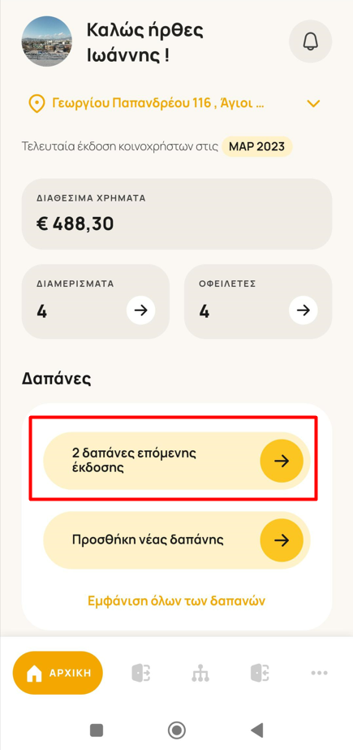The width and height of the screenshot is (353, 750).
Task: Switch to the second bottom navigation tab
Action: pyautogui.click(x=141, y=673)
